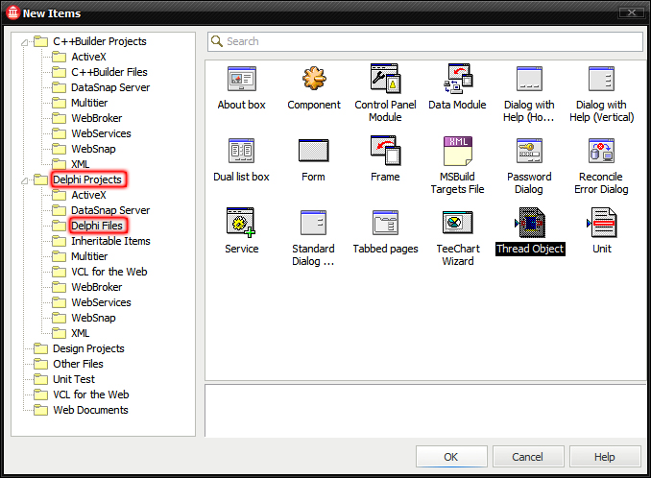This screenshot has width=651, height=478.
Task: Choose the Password Dialog icon
Action: [x=529, y=150]
